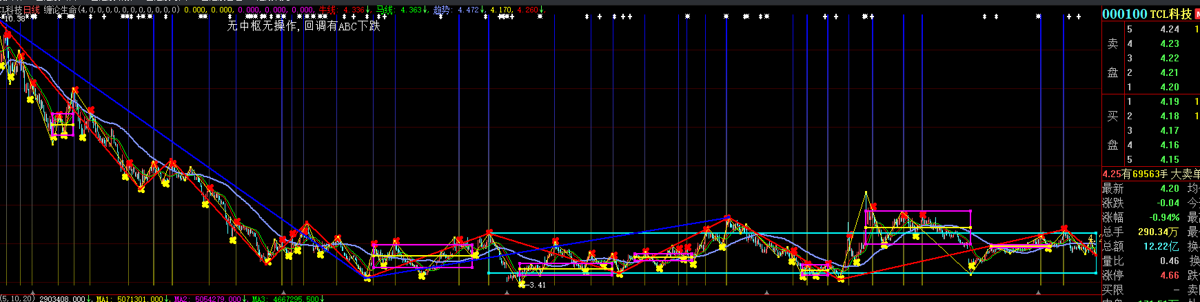Click the 10.38 high price label

click(15, 19)
